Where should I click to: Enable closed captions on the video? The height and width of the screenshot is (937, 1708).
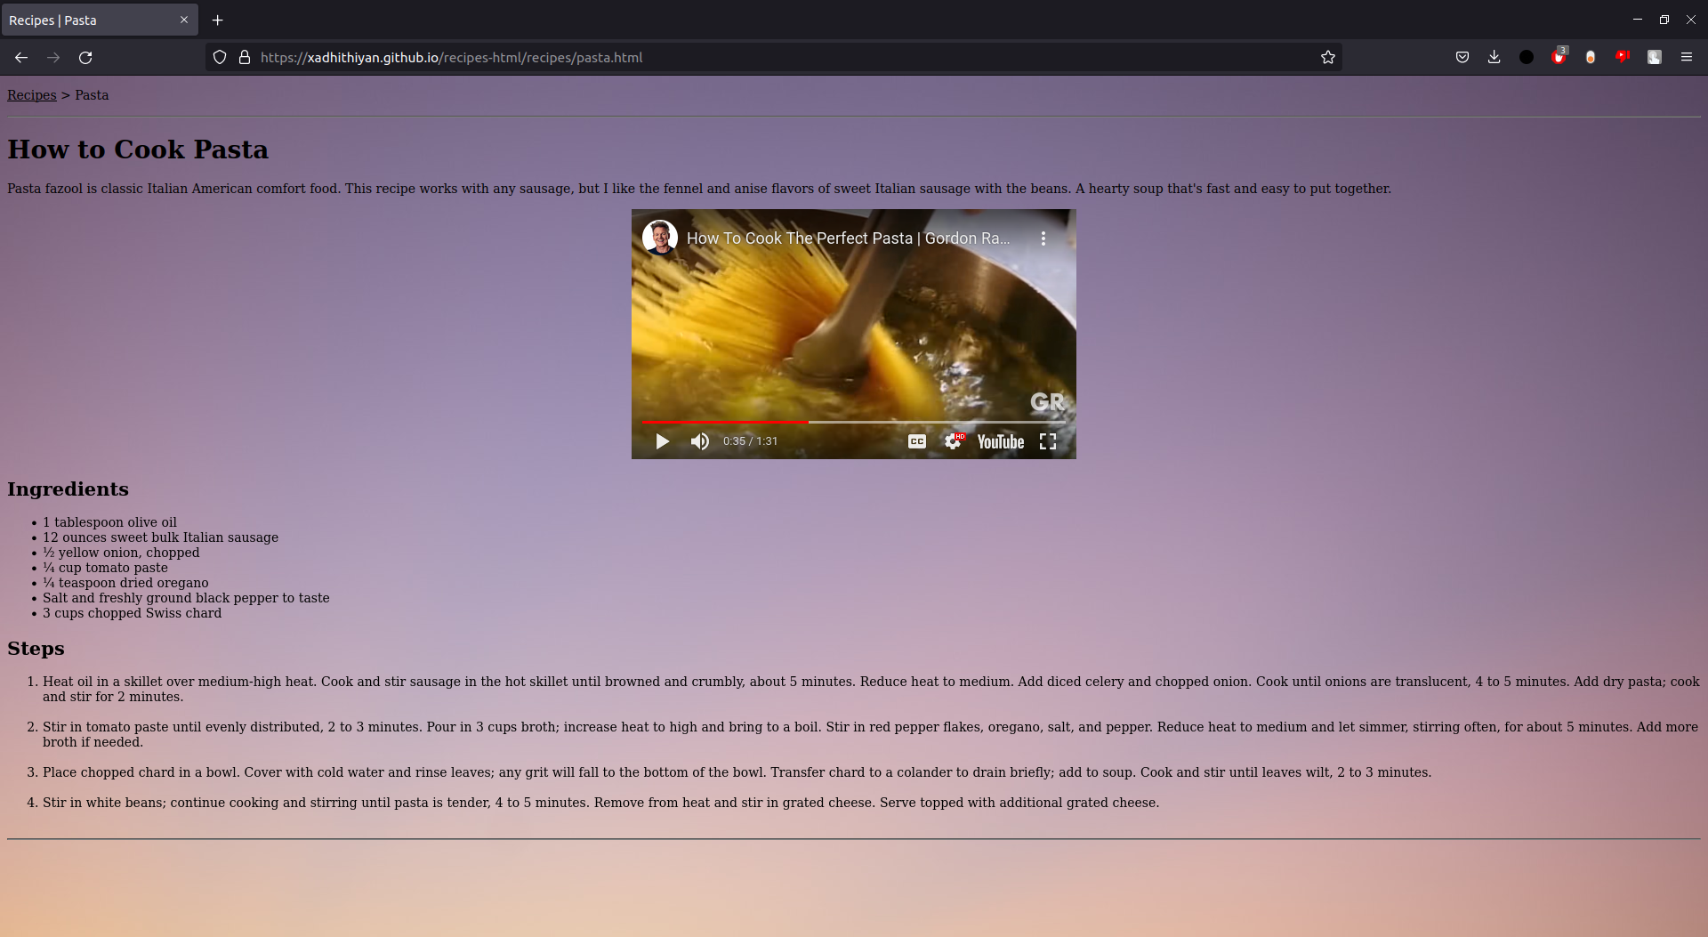(915, 440)
